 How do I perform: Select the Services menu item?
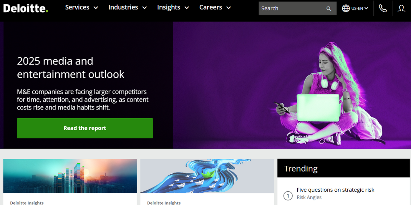coord(77,8)
